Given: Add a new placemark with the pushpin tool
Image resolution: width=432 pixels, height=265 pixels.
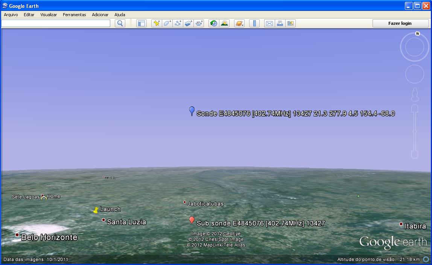Looking at the screenshot, I should pos(157,23).
